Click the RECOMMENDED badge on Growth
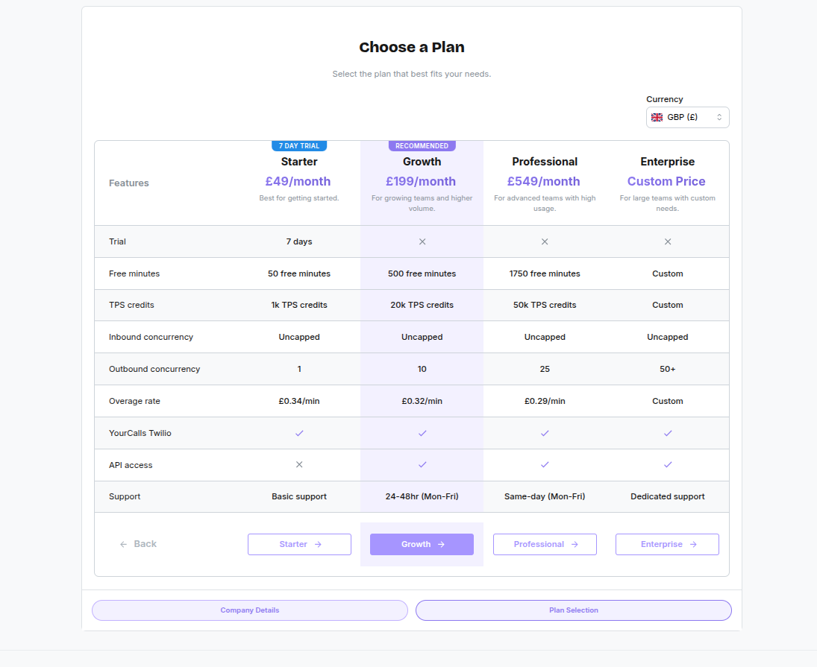Viewport: 817px width, 667px height. tap(422, 145)
